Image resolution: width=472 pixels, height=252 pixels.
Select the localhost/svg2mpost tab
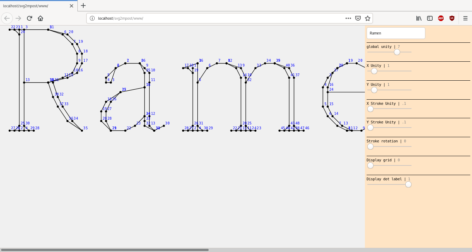click(x=35, y=6)
